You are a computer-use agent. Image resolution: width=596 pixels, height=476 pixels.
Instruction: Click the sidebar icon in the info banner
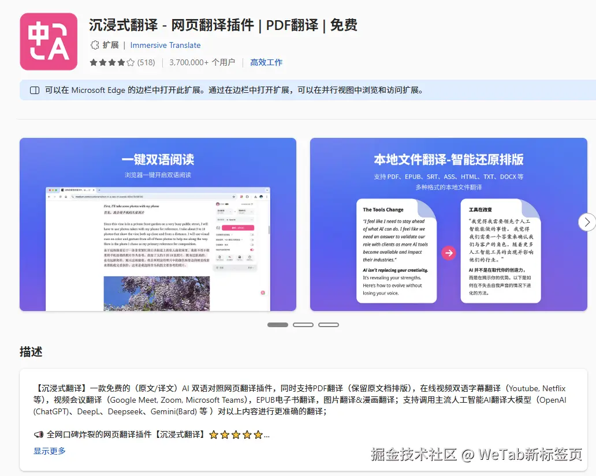point(35,91)
